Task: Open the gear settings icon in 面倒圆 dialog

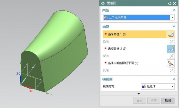Action: 103,3
